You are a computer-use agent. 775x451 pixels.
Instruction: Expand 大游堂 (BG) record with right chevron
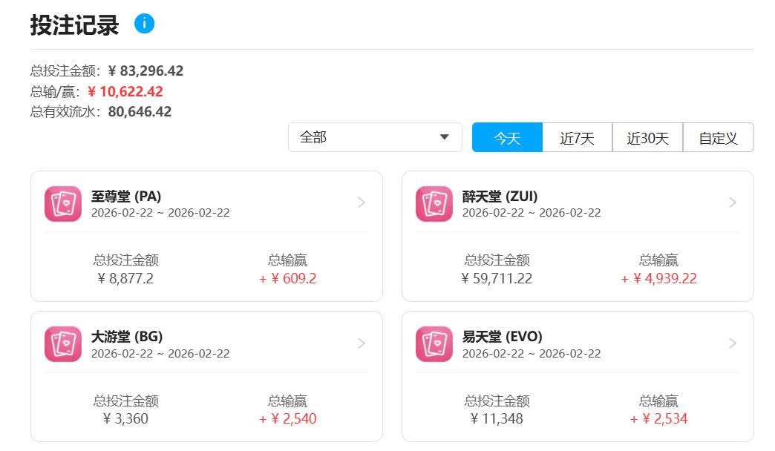[x=362, y=343]
